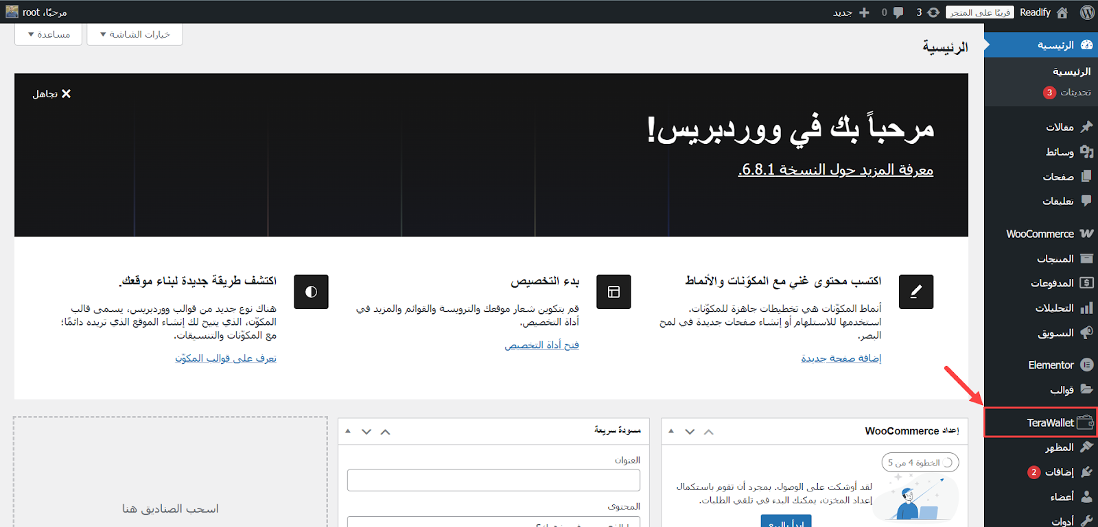Viewport: 1098px width, 527px height.
Task: Click فتح أداة التخصيص link
Action: [541, 345]
